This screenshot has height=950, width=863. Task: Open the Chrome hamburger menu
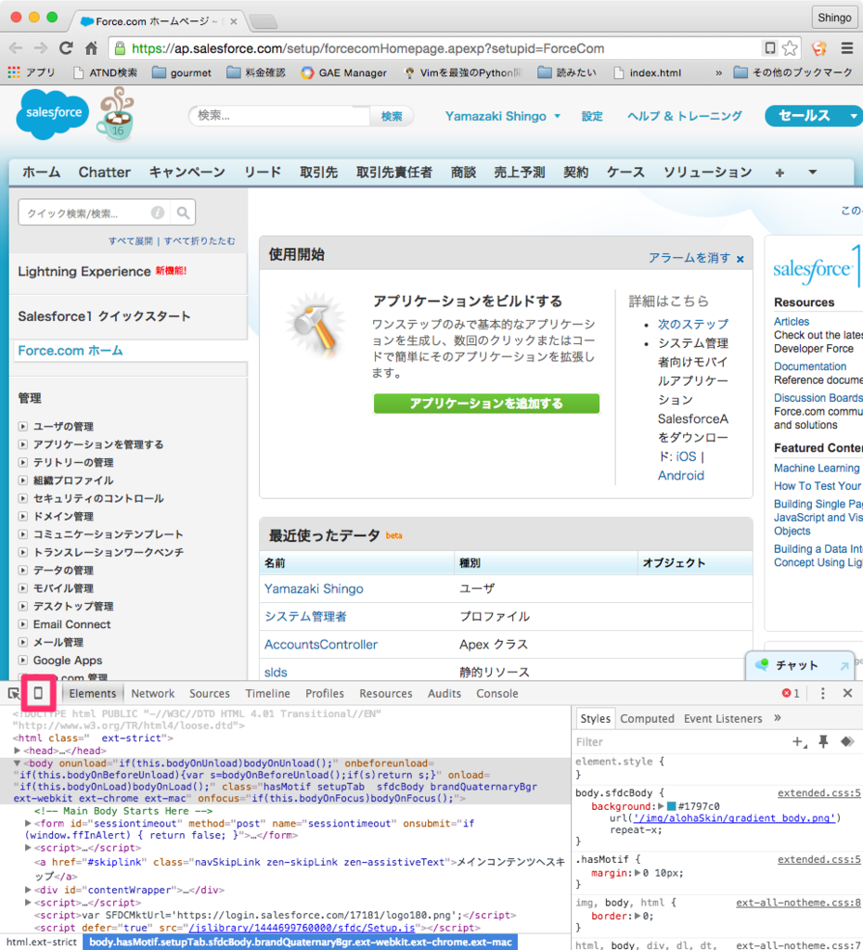(846, 48)
